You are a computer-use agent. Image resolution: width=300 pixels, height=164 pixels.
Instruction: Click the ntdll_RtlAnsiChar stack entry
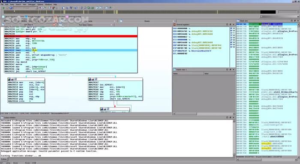pyautogui.click(x=279, y=92)
